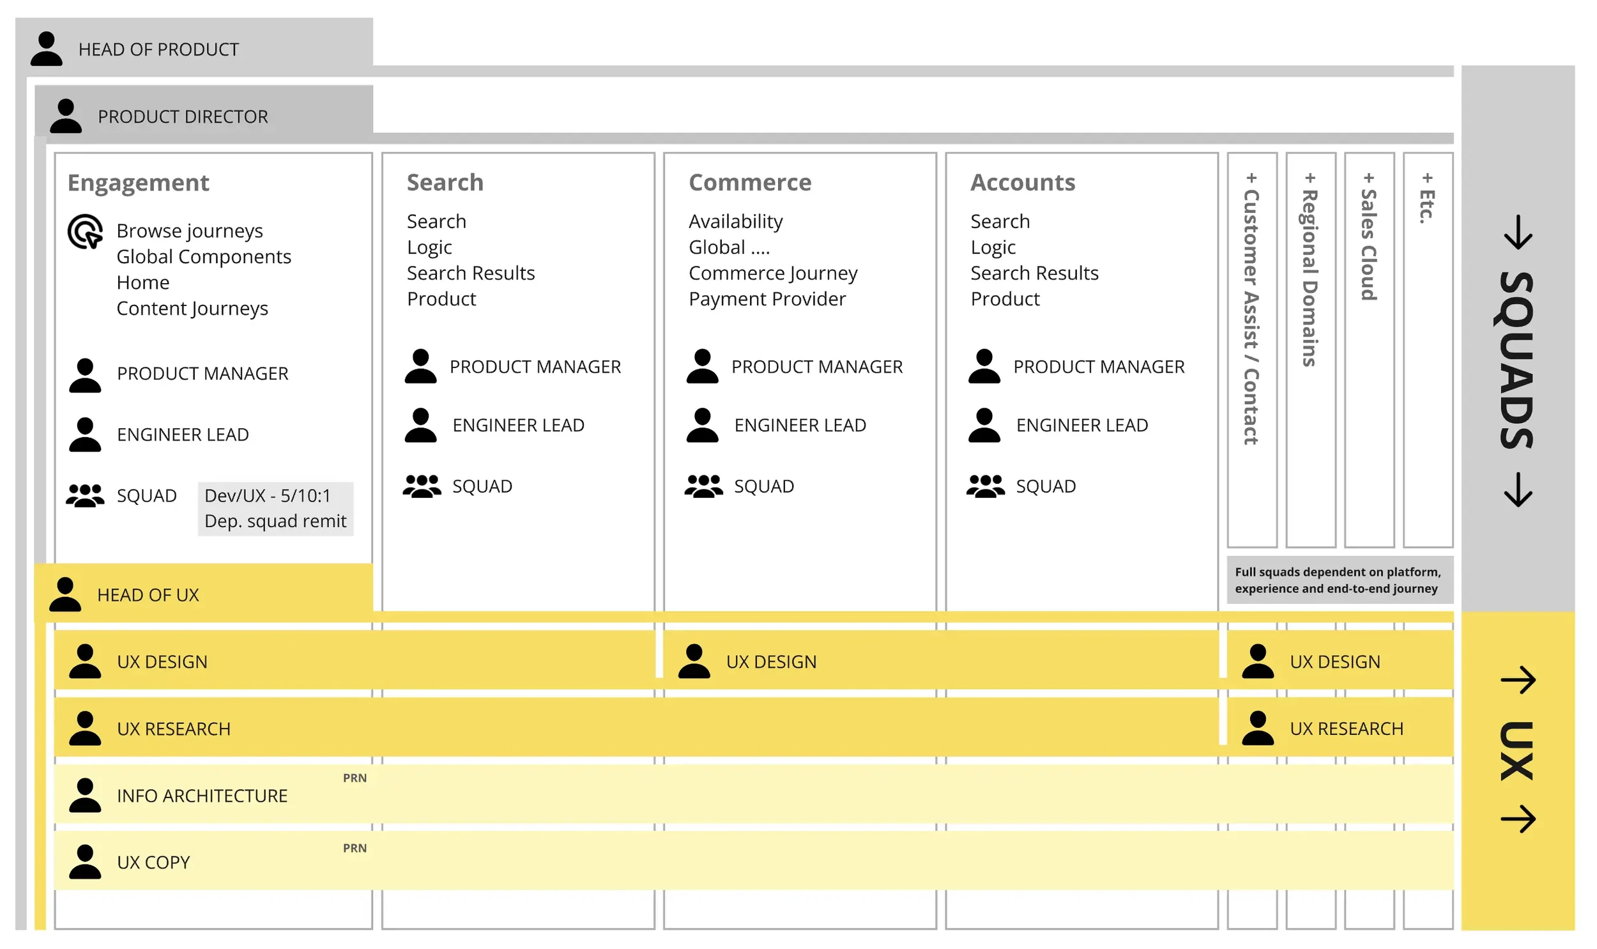Click the Head of Product person icon
The height and width of the screenshot is (949, 1597).
coord(47,49)
